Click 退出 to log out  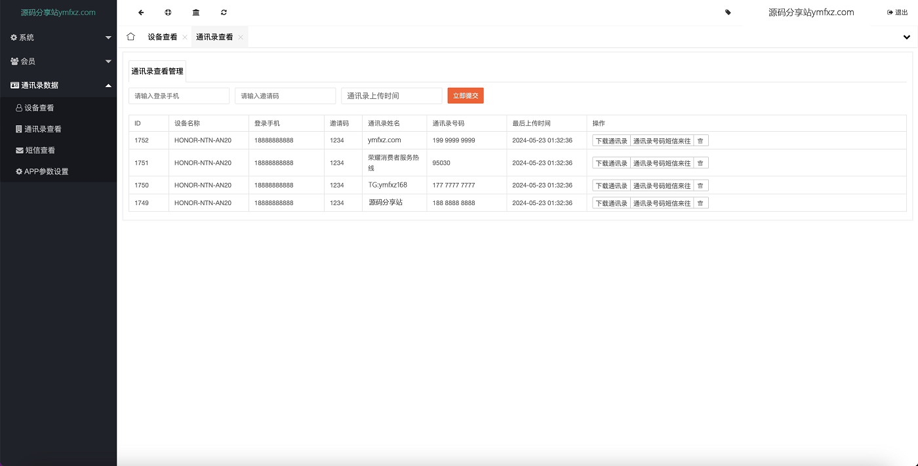click(897, 12)
